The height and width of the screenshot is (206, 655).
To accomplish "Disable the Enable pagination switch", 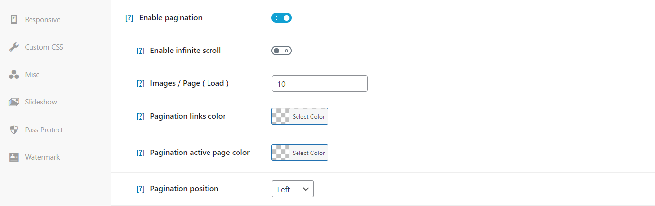I will coord(281,18).
